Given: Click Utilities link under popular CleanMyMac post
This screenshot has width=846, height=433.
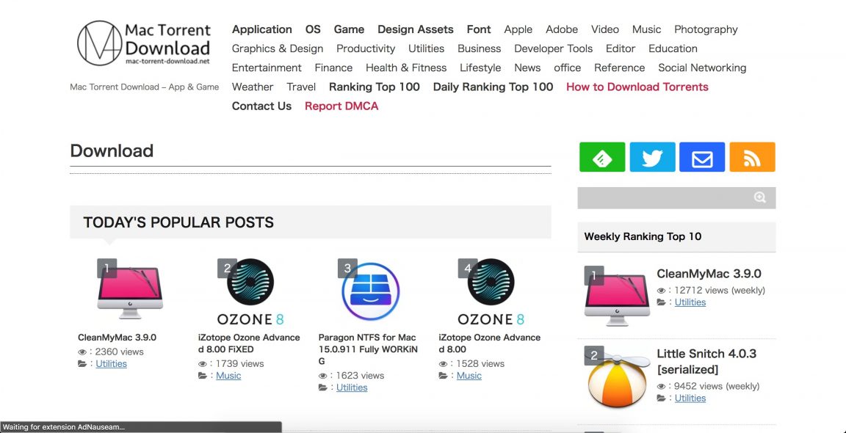Looking at the screenshot, I should click(111, 364).
